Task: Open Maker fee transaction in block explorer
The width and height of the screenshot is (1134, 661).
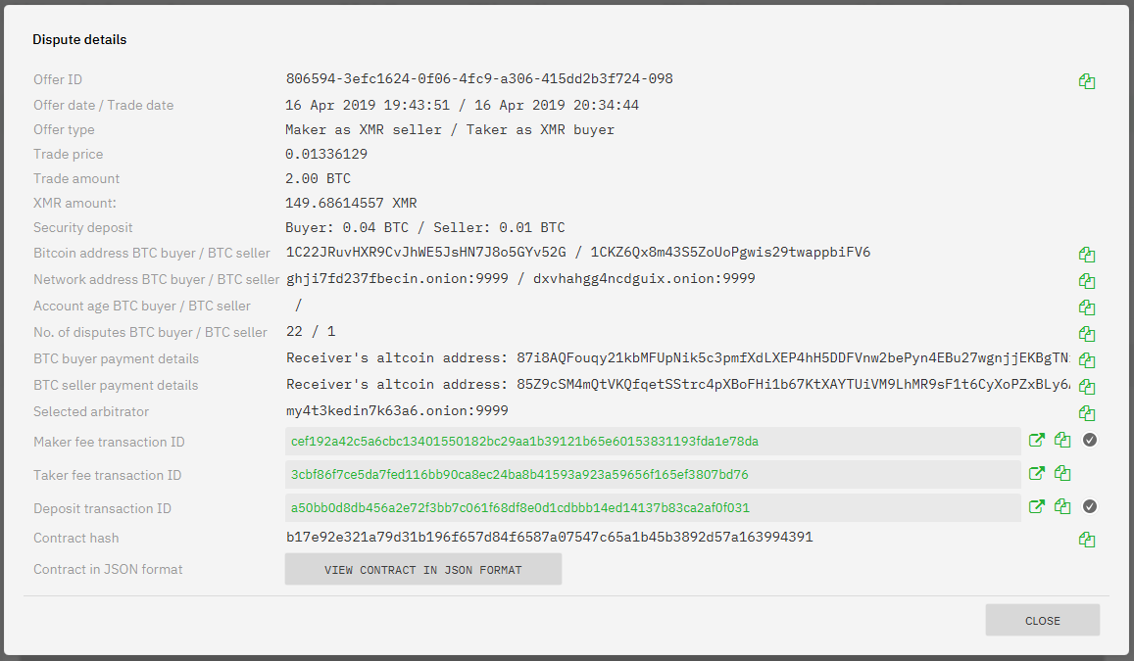Action: tap(1036, 440)
